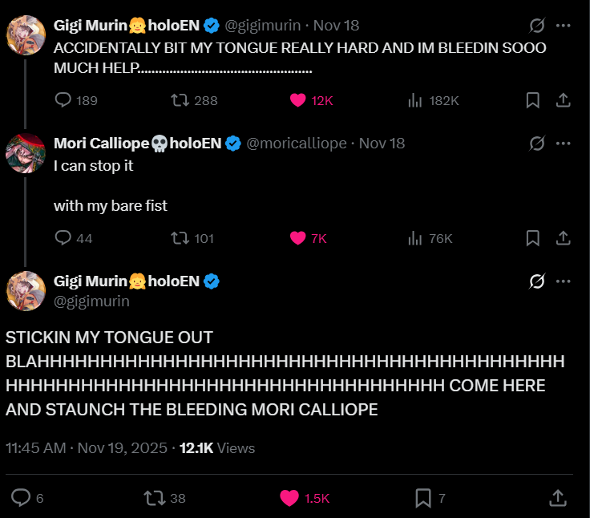The height and width of the screenshot is (518, 590).
Task: Open more options on Mori Calliope's reply
Action: tap(563, 144)
